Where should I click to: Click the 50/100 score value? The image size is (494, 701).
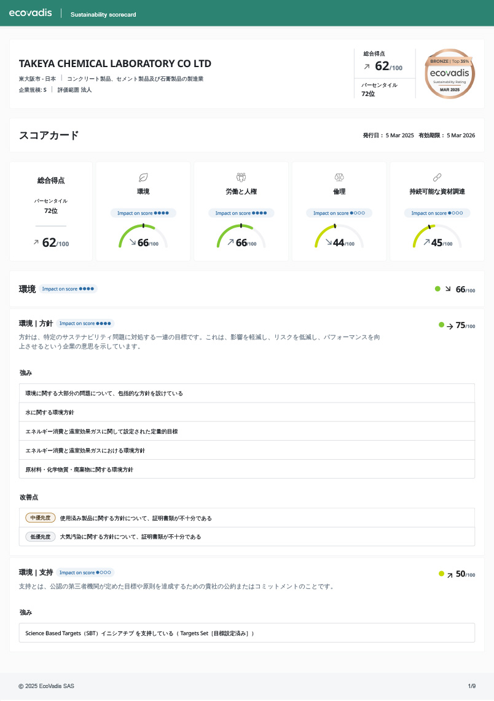[x=466, y=574]
